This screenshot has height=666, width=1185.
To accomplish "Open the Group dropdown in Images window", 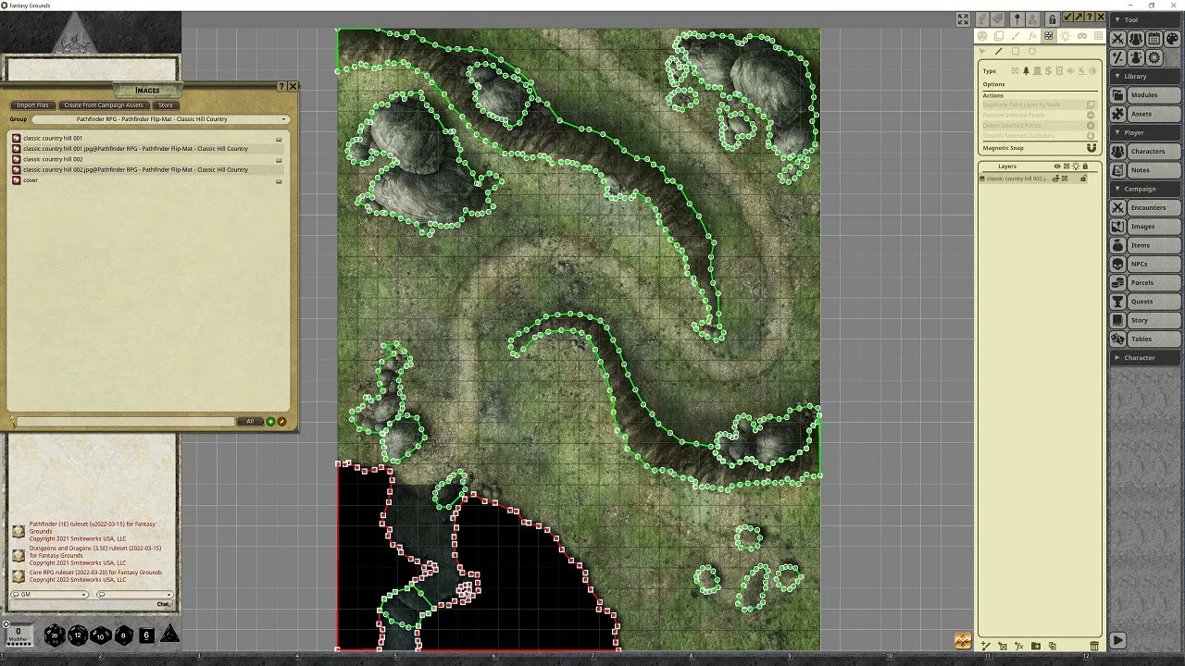I will 160,119.
